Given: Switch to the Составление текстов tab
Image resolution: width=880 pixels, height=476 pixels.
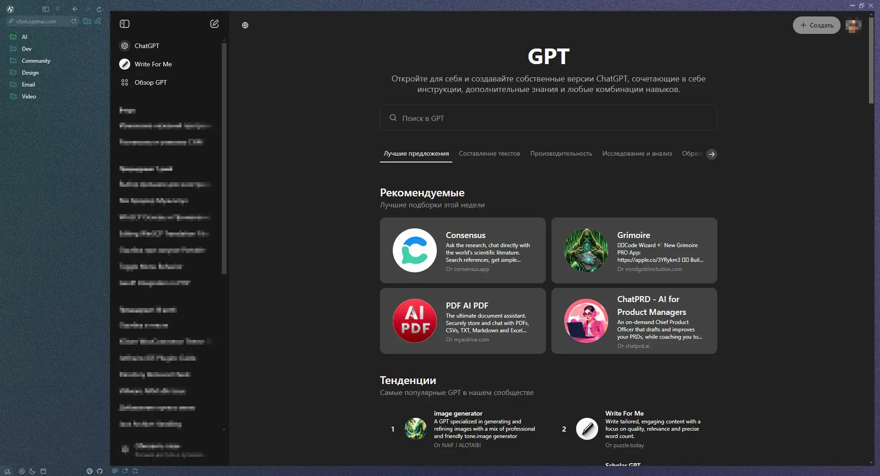Looking at the screenshot, I should click(x=489, y=154).
